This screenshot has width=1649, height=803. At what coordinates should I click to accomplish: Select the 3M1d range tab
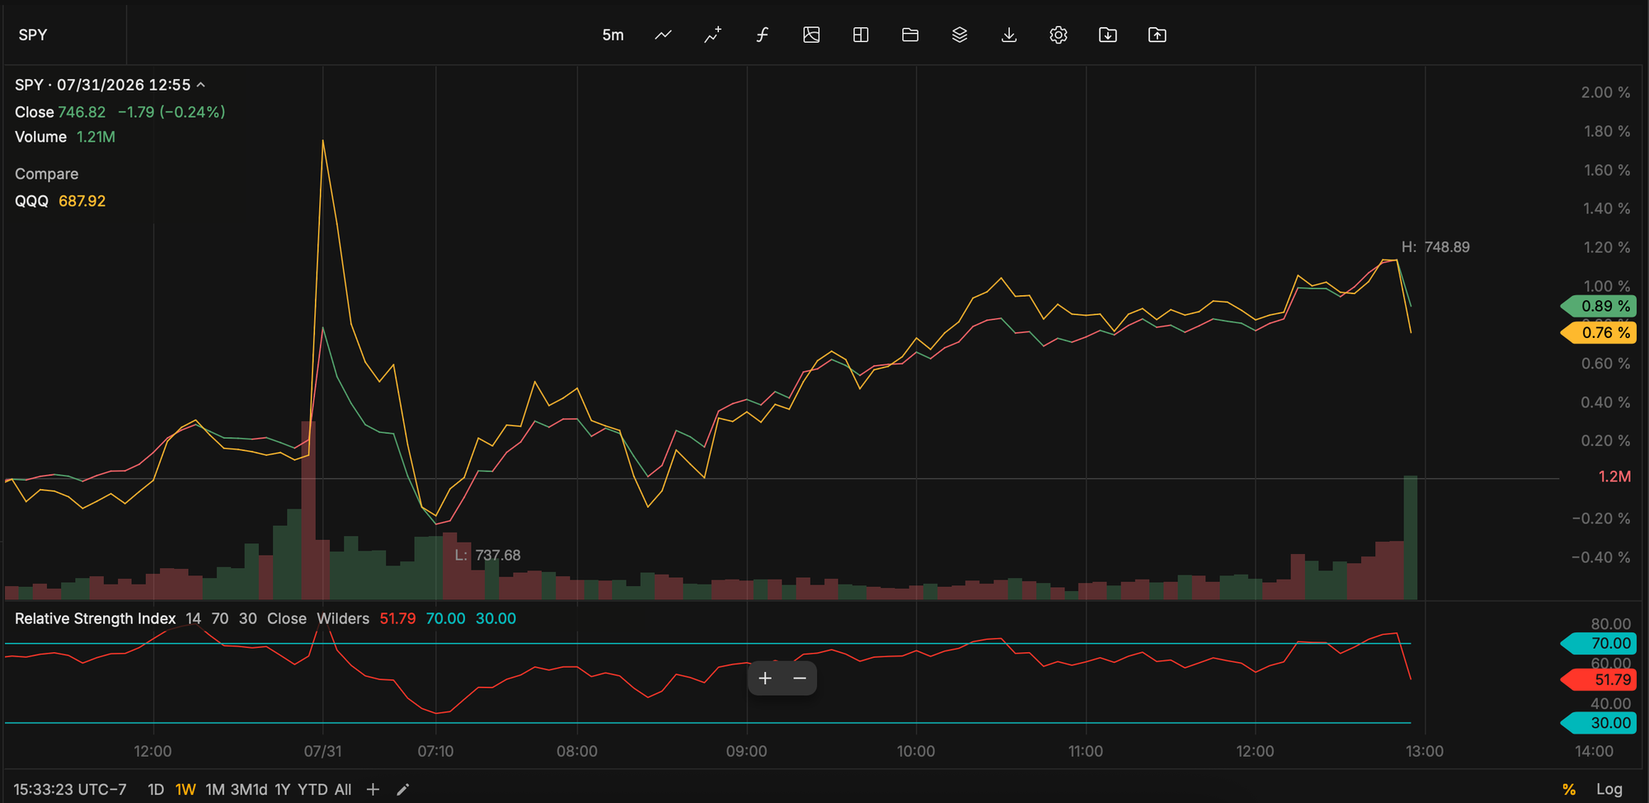point(249,790)
